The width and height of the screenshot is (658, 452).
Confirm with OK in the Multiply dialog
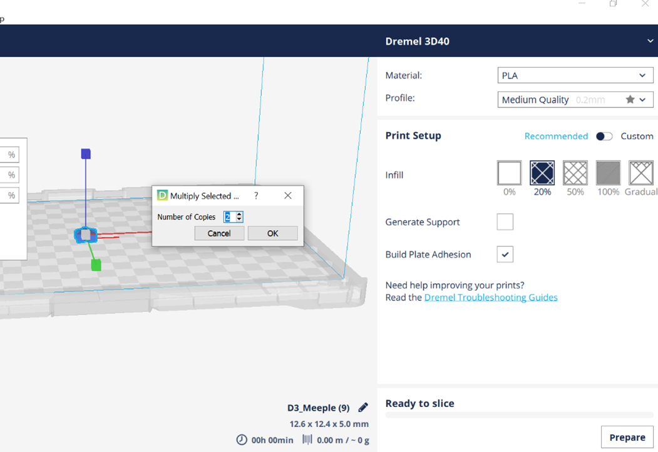coord(273,233)
